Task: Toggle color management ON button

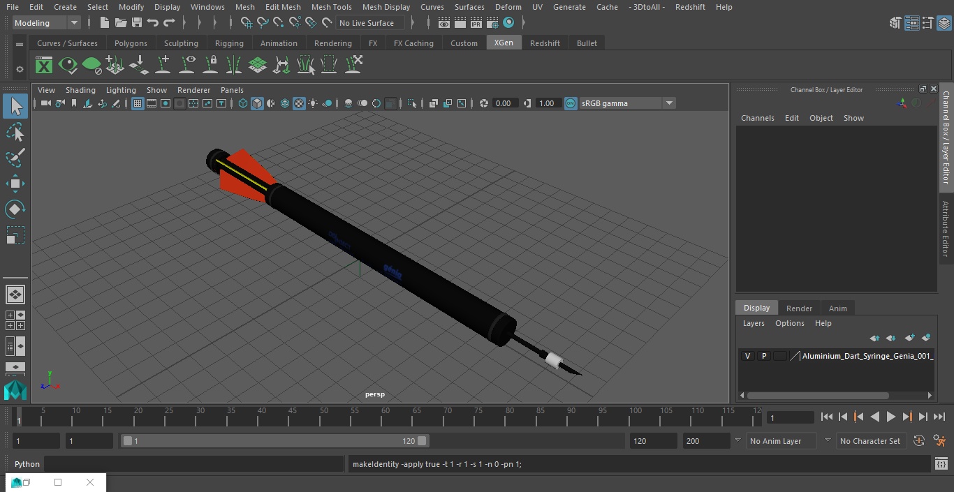Action: [x=571, y=103]
